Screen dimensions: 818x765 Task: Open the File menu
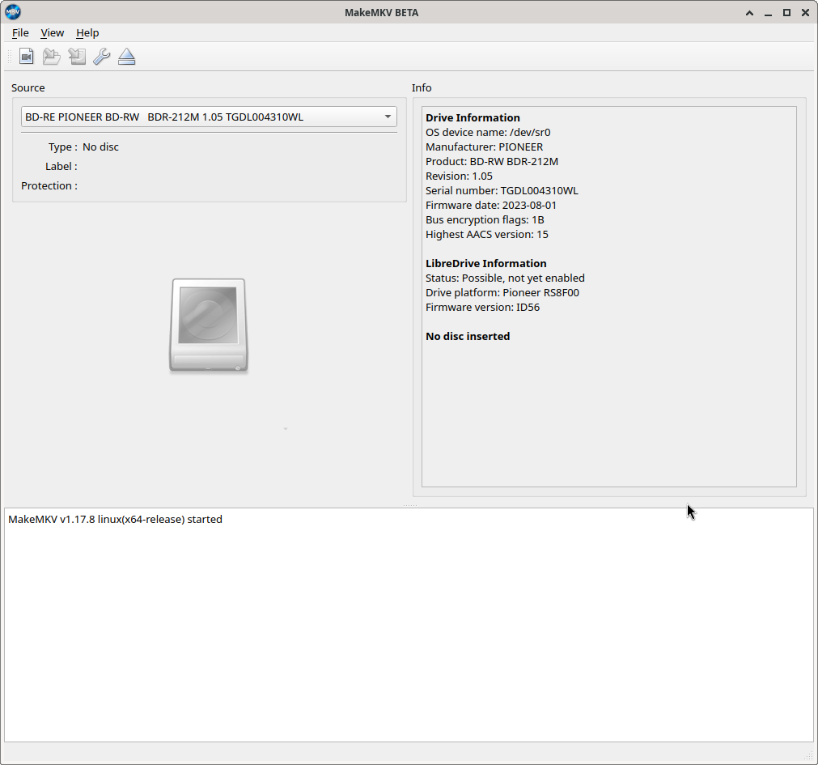[20, 33]
